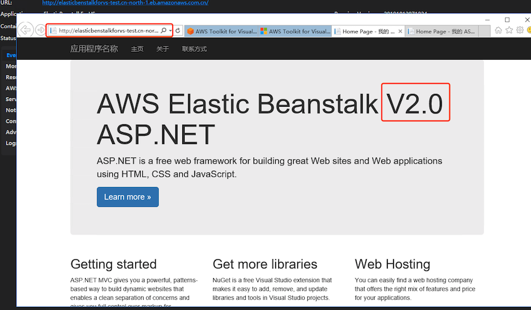Open the 关于 nav item

coord(162,49)
